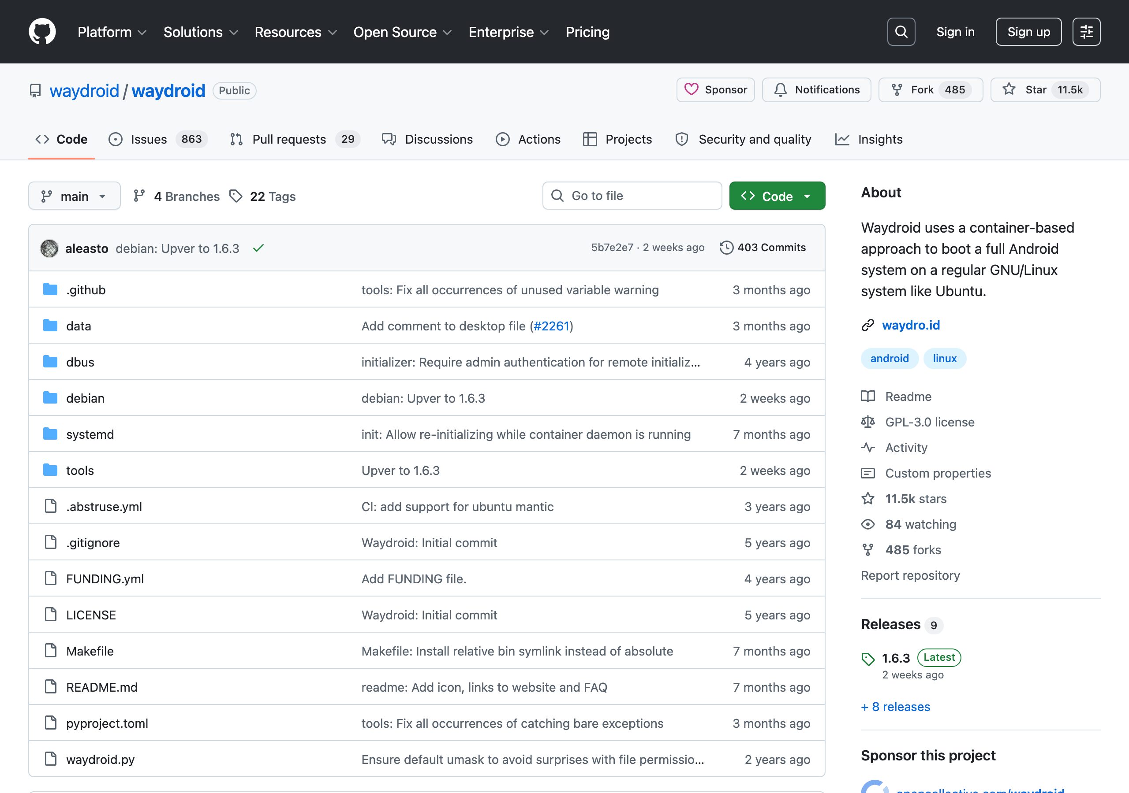Click the Sign up button

(1028, 32)
